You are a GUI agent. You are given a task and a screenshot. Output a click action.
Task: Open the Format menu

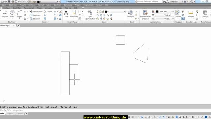point(41,5)
